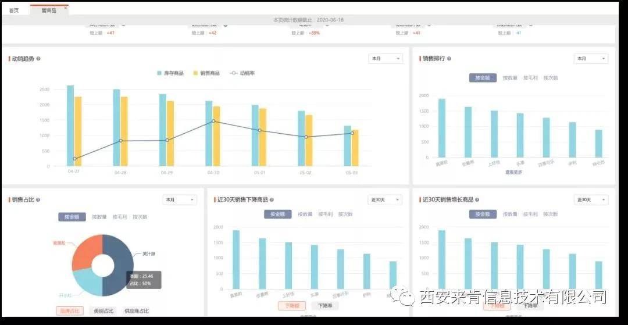Close the 管商品 tab with its X

click(x=66, y=7)
